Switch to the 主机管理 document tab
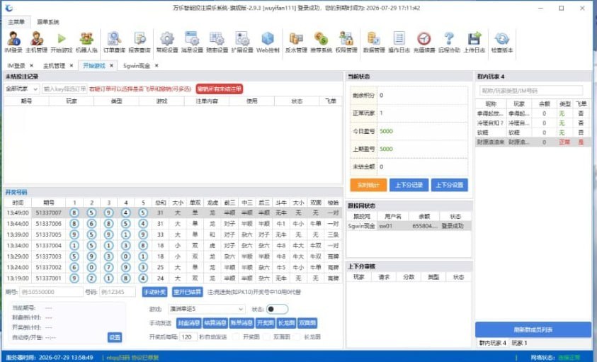 point(54,66)
